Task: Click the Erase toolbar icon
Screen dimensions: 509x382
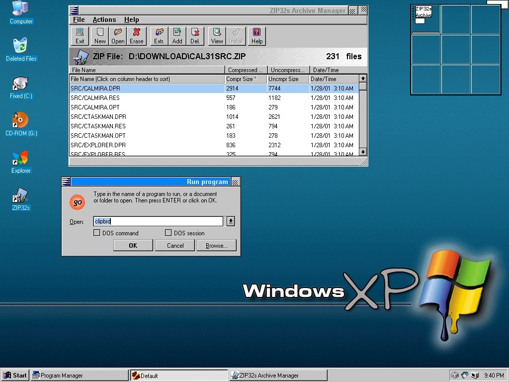Action: [136, 36]
